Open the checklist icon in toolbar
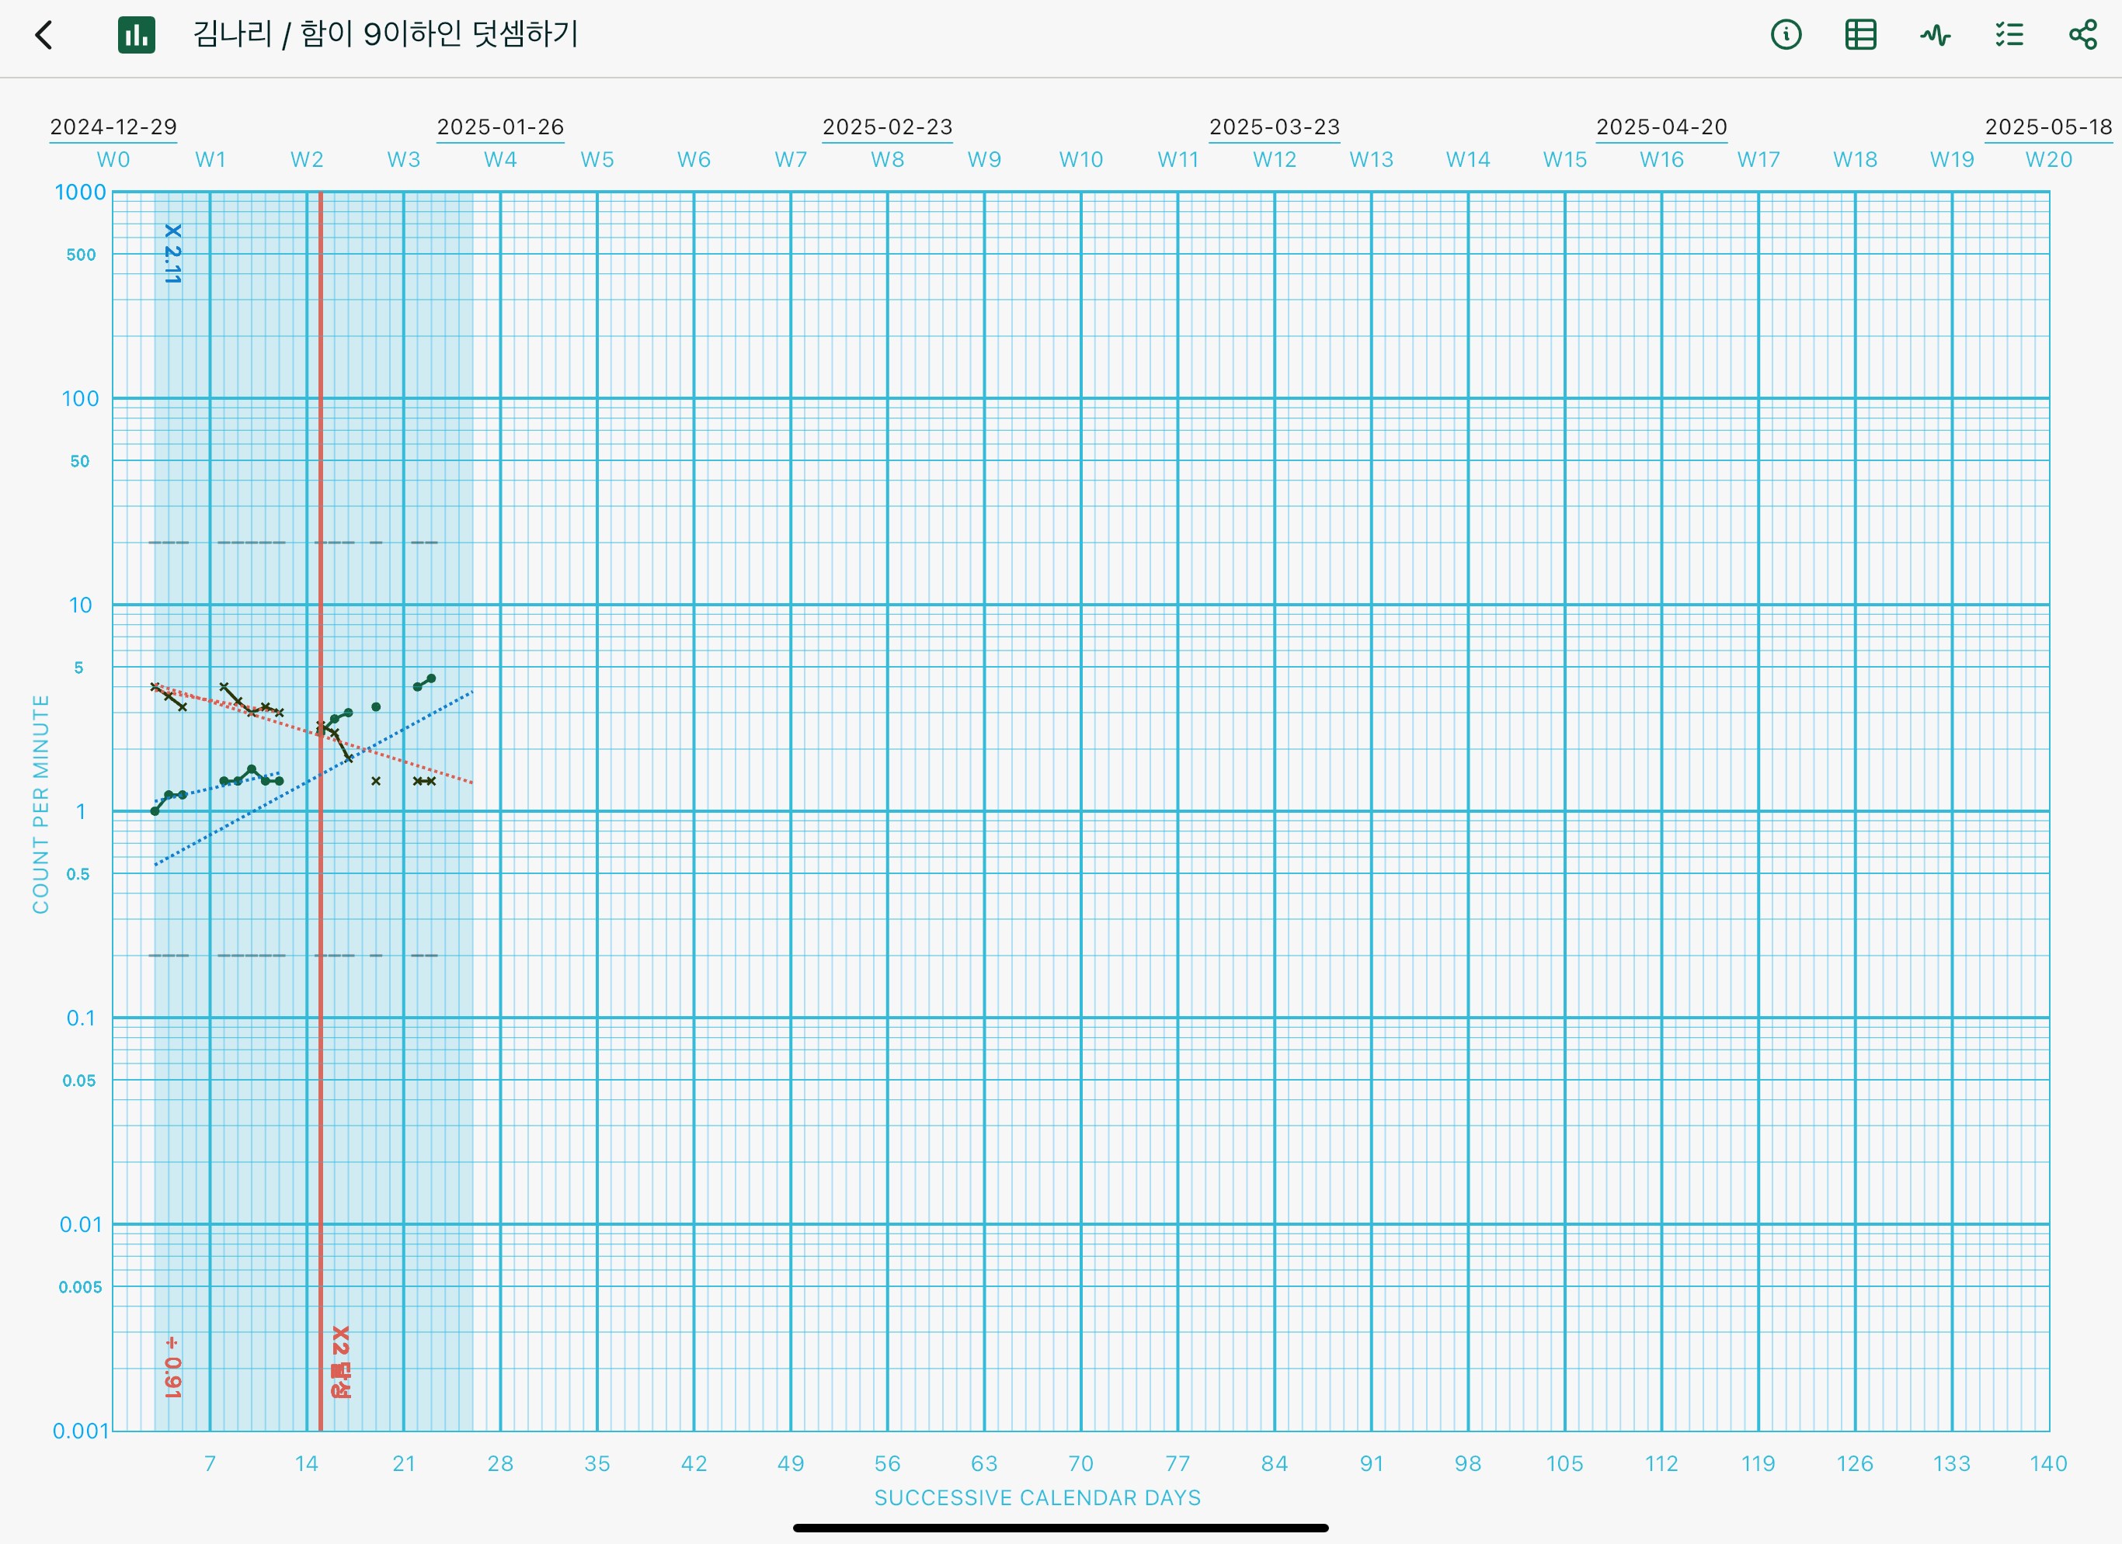2122x1544 pixels. click(2009, 36)
